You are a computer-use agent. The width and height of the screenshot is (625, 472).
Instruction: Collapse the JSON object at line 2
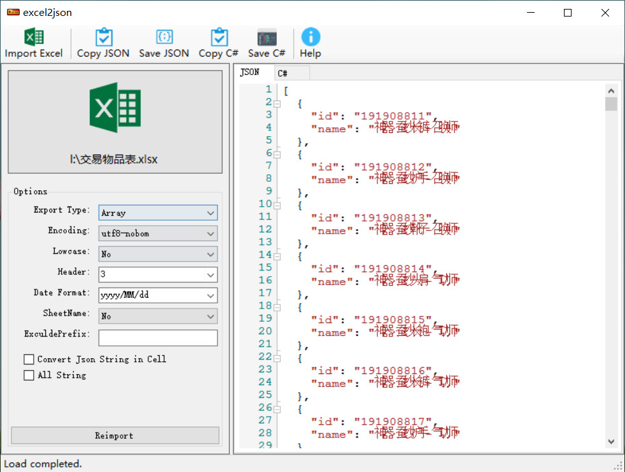click(277, 103)
